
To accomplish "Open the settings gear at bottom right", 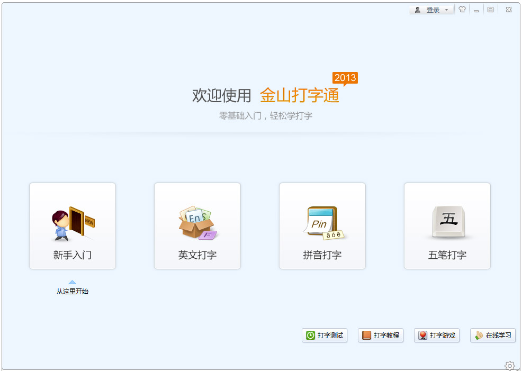I will pyautogui.click(x=510, y=365).
